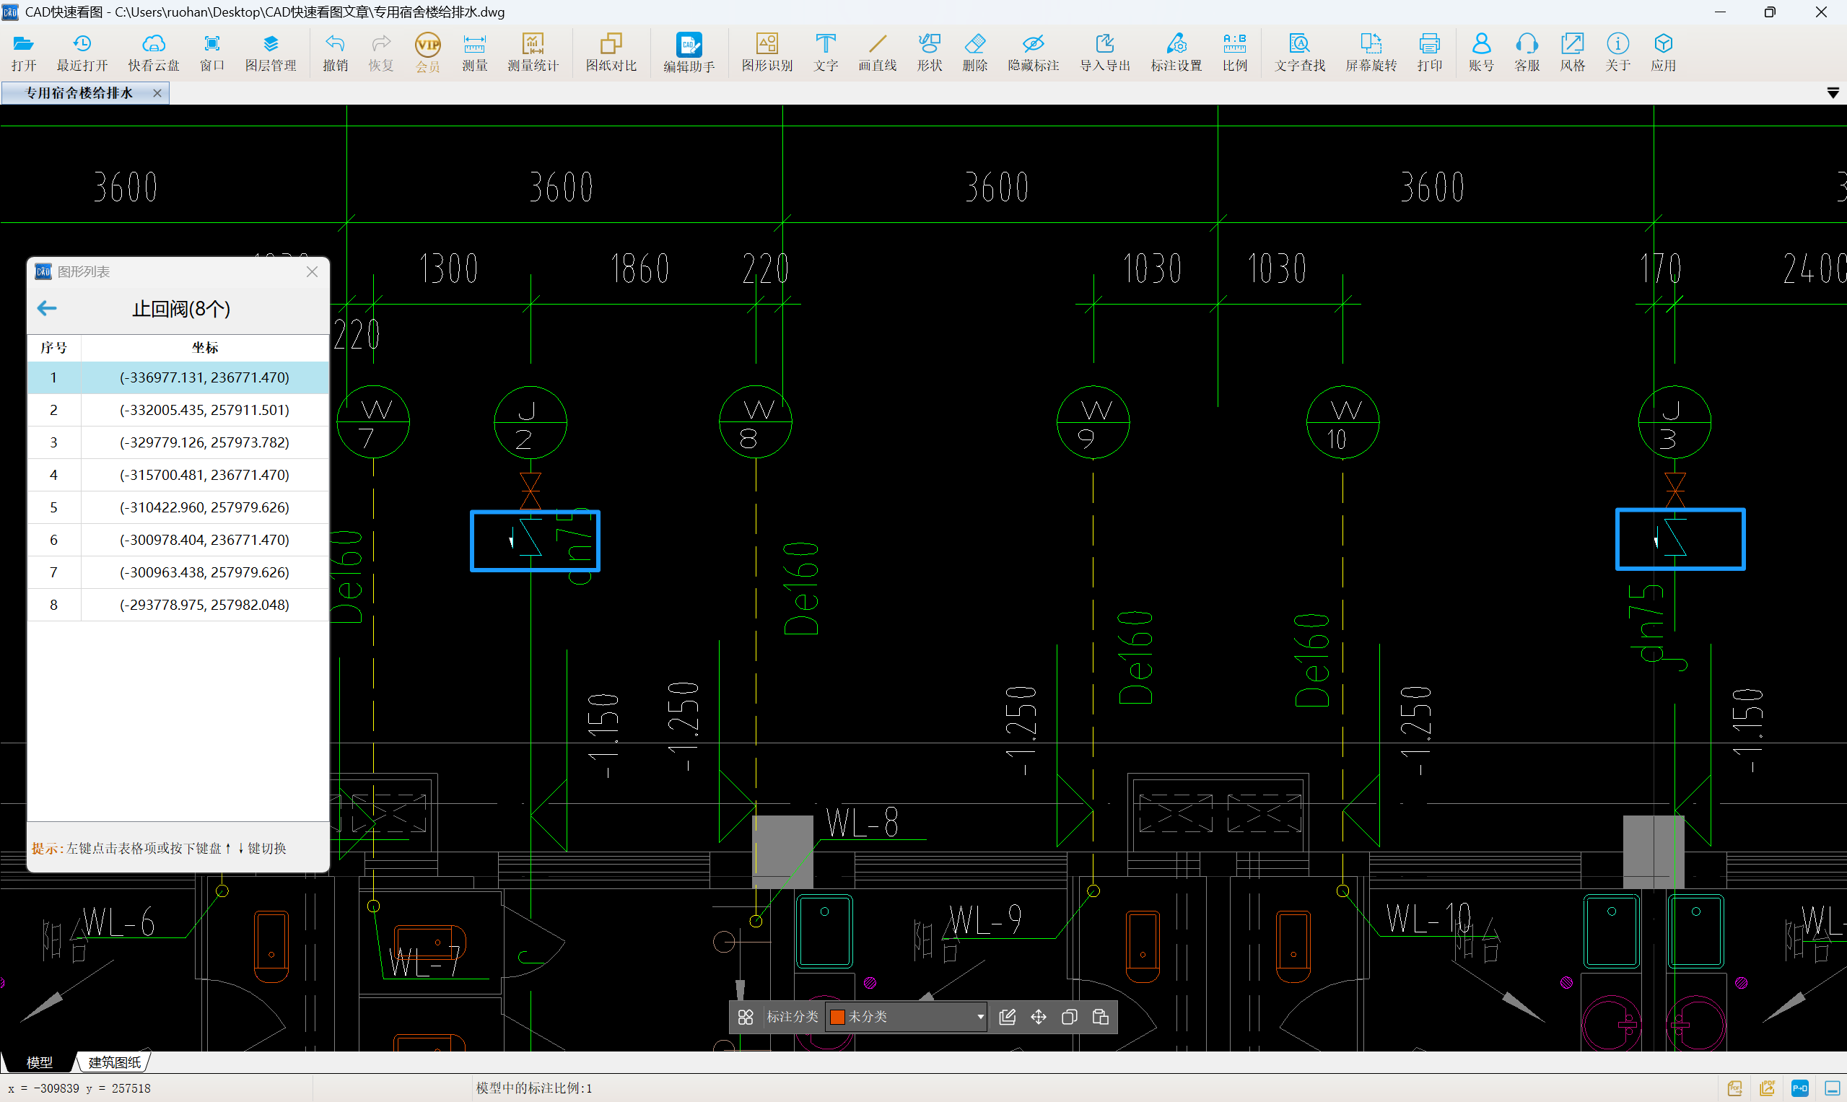
Task: Click the orange 未分类 color swatch
Action: (837, 1017)
